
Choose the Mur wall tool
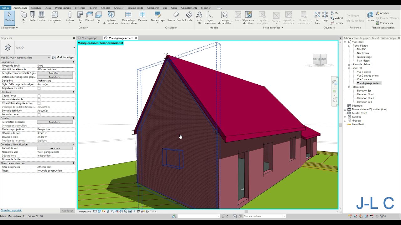[x=24, y=17]
